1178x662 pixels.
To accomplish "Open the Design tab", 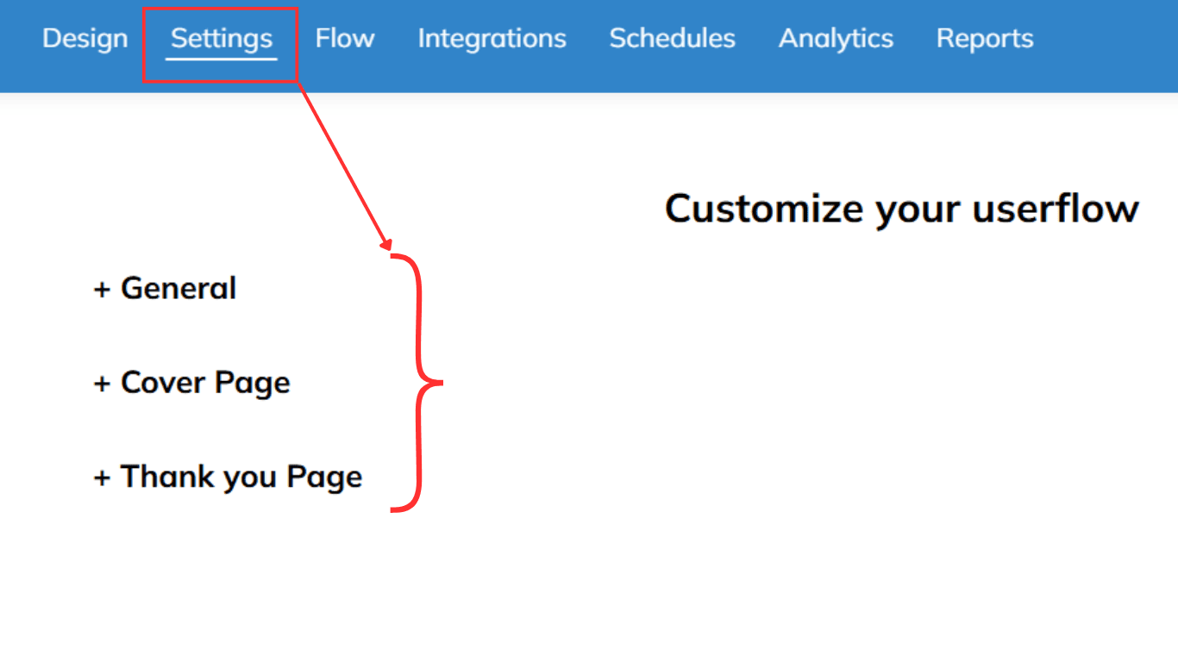I will pyautogui.click(x=85, y=39).
